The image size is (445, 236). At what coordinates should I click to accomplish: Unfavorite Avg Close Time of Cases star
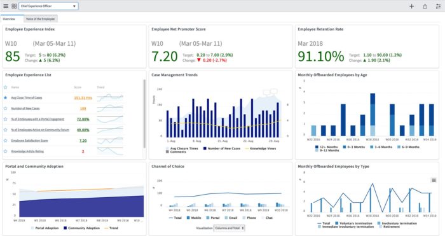(5, 98)
